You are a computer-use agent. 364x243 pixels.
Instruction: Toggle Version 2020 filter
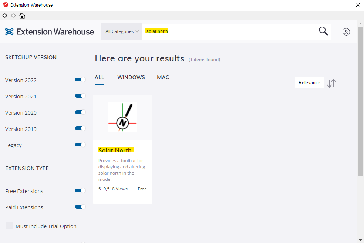pos(80,112)
